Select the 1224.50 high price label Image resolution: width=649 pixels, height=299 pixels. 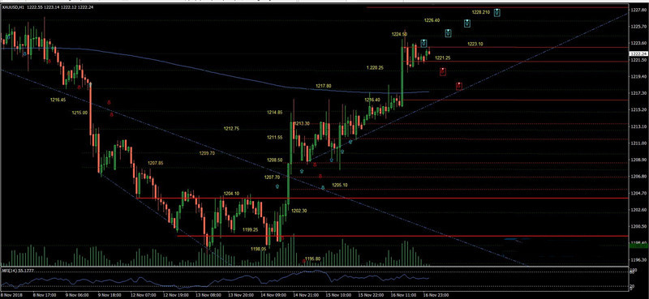coord(399,34)
